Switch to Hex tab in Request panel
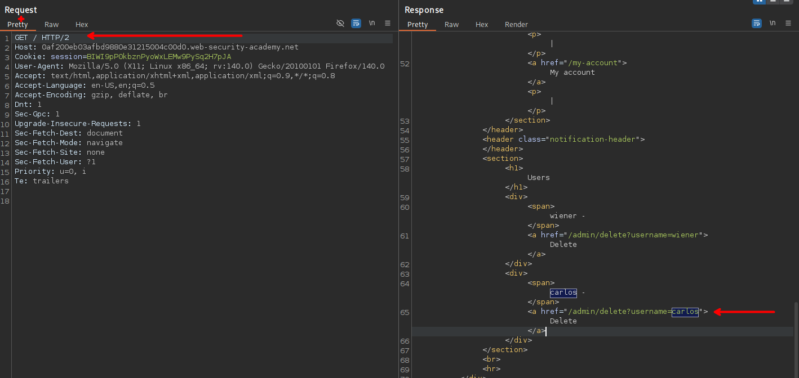This screenshot has height=378, width=799. (82, 24)
